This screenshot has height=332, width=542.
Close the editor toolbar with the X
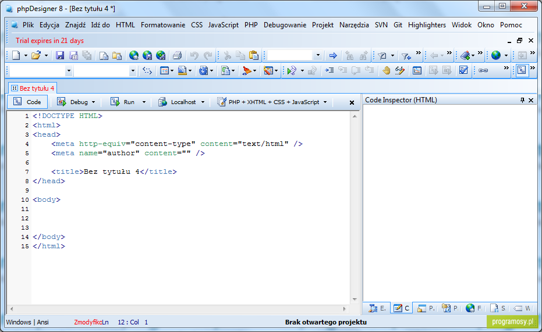(352, 102)
